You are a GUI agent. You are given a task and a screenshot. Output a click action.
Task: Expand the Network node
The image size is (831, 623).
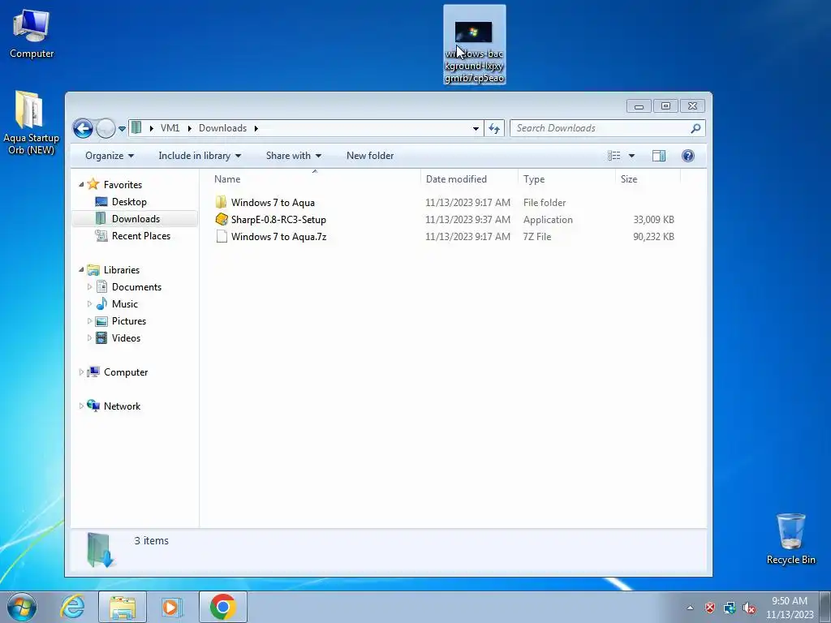[x=81, y=406]
